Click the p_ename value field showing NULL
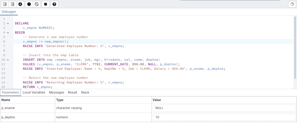Image resolution: width=297 pixels, height=136 pixels. point(223,108)
